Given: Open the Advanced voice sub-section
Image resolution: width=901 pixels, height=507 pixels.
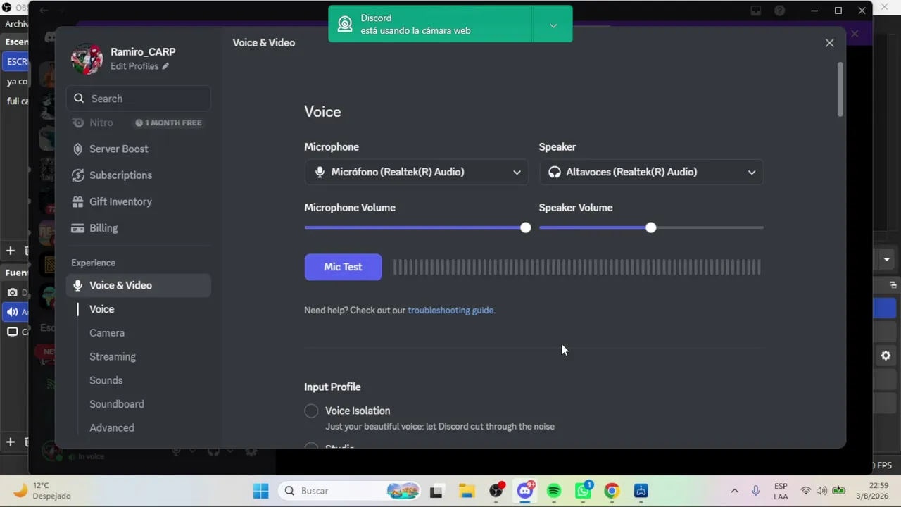Looking at the screenshot, I should coord(112,428).
